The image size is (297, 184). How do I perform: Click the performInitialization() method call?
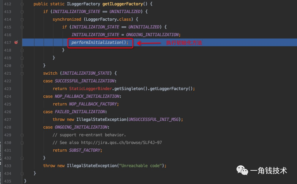click(x=100, y=42)
